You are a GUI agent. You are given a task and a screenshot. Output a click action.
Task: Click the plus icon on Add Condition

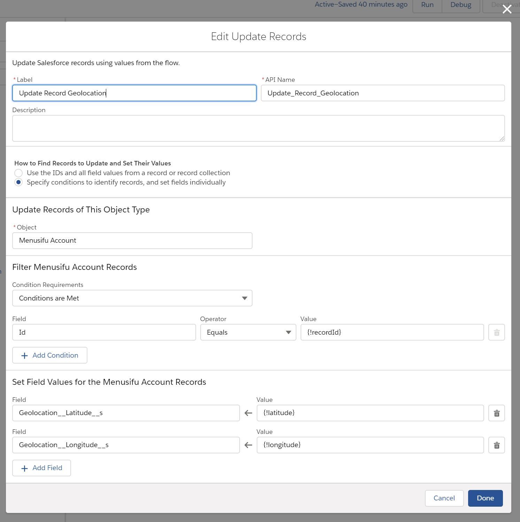coord(24,356)
